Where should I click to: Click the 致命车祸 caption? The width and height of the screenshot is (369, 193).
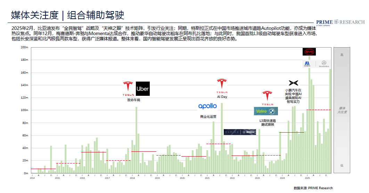coord(134,100)
